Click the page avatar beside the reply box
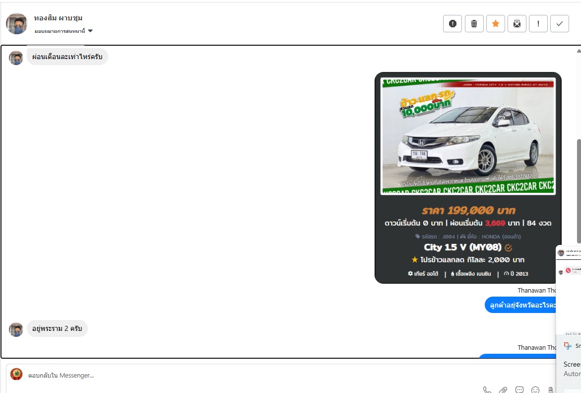Screen dimensions: 581x393 tap(16, 374)
